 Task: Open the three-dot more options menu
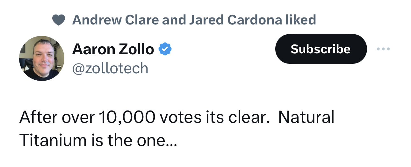point(383,49)
